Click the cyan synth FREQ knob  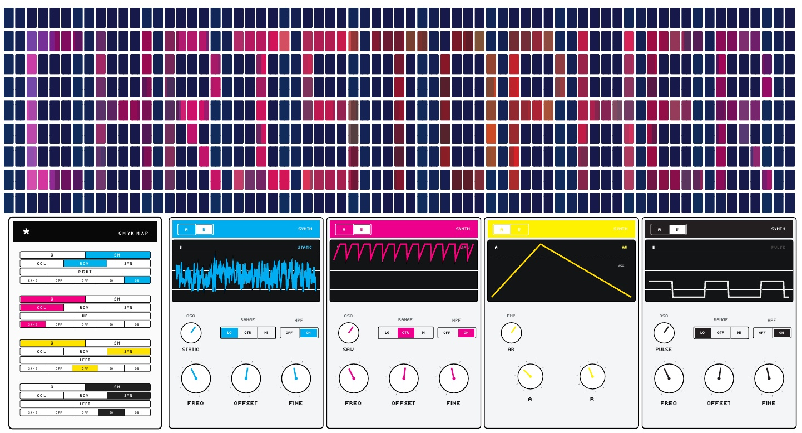point(196,378)
